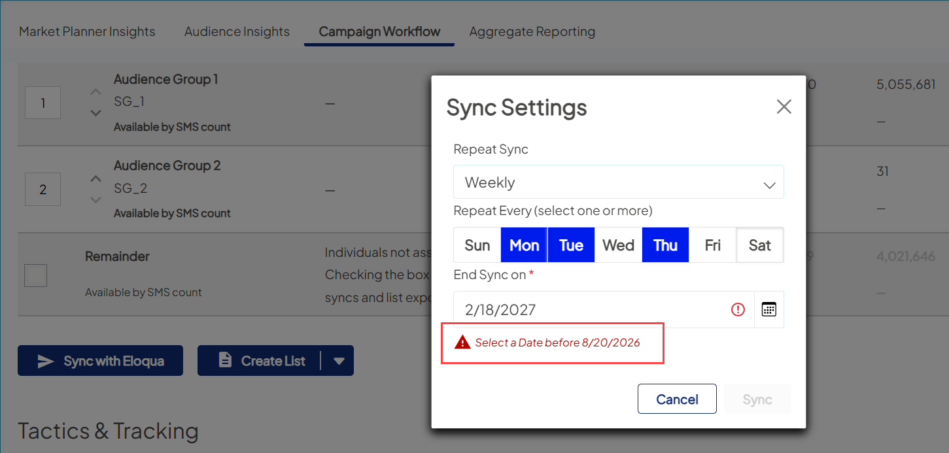The height and width of the screenshot is (453, 949).
Task: Open the Aggregate Reporting tab
Action: pyautogui.click(x=532, y=31)
